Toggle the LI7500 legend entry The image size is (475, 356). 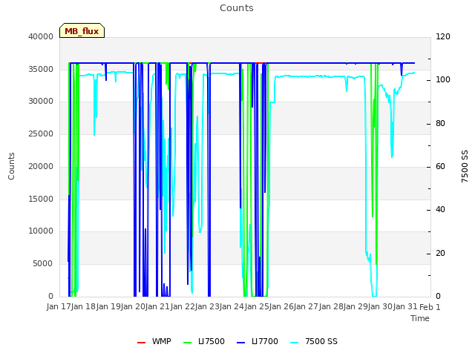point(204,341)
